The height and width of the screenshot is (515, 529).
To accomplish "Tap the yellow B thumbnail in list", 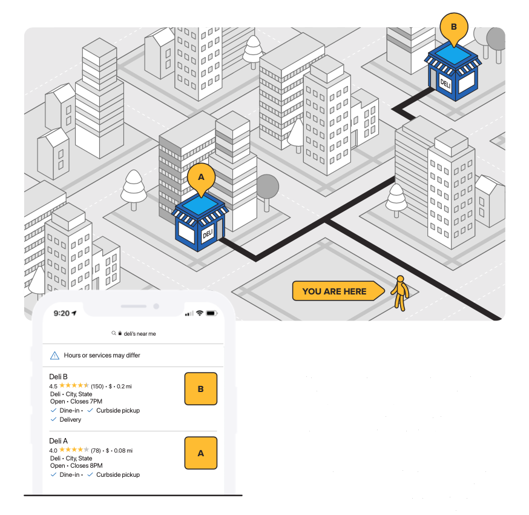I will (201, 389).
